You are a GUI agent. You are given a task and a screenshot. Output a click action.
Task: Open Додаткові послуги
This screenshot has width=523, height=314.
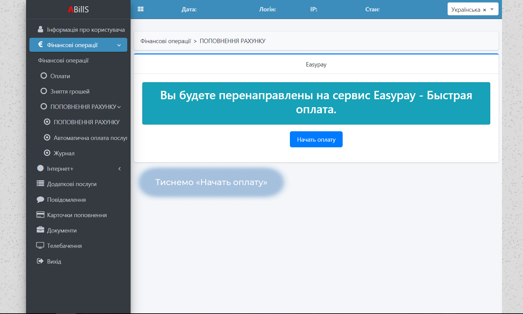coord(72,184)
